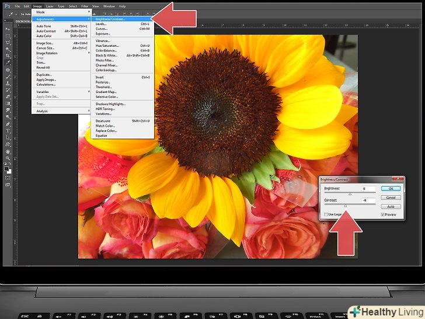Select the Brush tool

pos(8,77)
